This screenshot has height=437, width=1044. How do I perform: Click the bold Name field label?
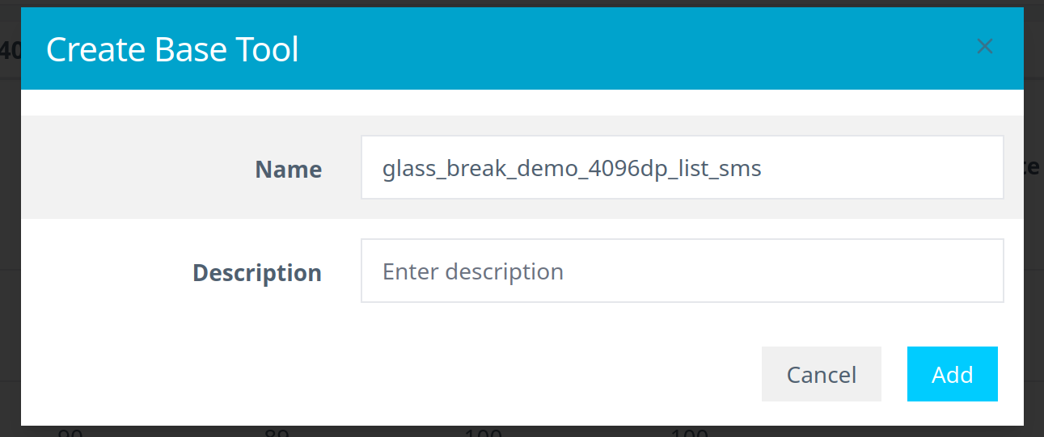click(x=288, y=170)
